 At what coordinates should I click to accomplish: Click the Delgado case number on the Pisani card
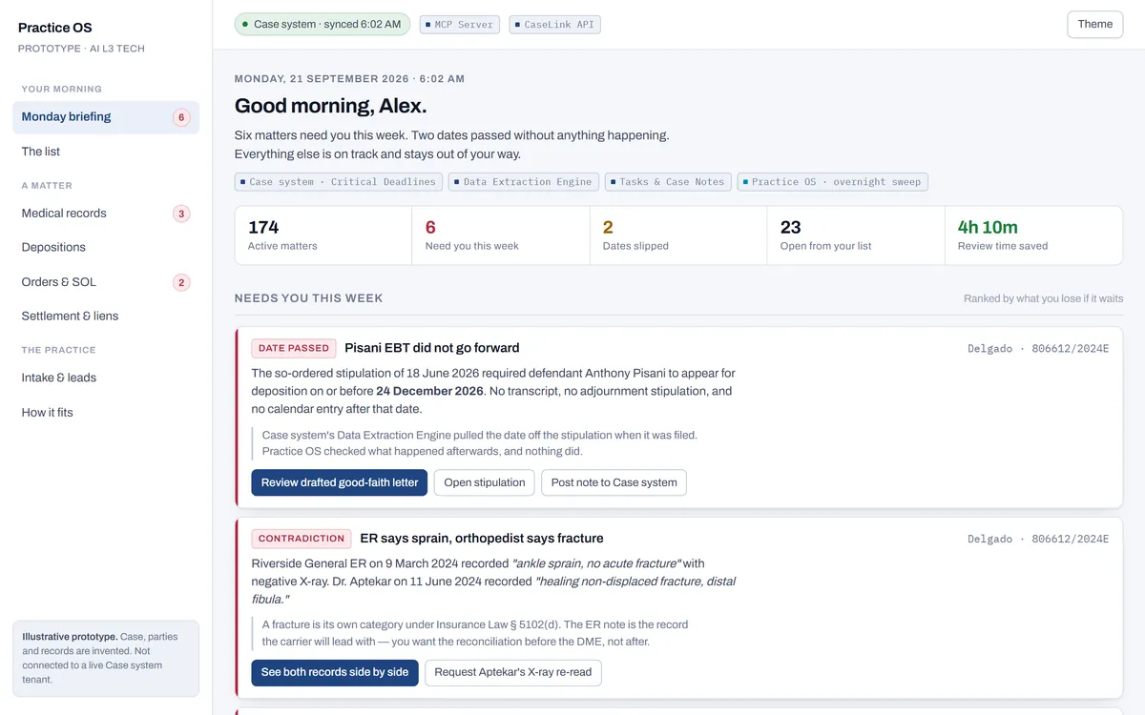[1038, 349]
